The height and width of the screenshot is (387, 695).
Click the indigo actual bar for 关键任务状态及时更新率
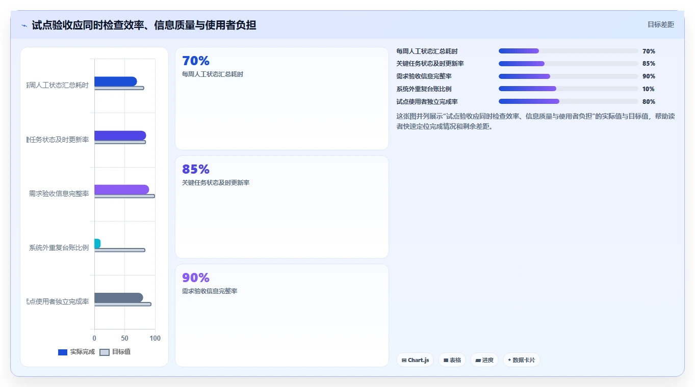[x=120, y=135]
